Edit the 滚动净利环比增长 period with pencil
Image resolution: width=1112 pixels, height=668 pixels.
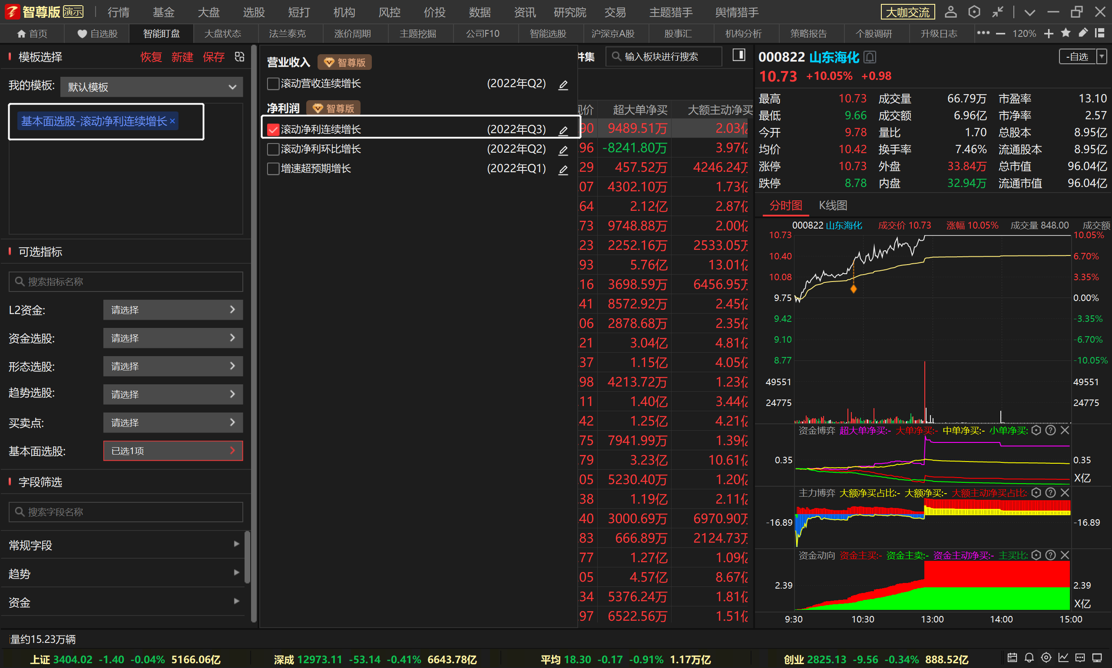pyautogui.click(x=563, y=150)
